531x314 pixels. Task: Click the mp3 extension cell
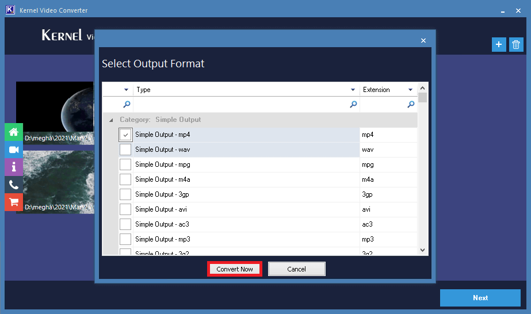[x=388, y=239]
